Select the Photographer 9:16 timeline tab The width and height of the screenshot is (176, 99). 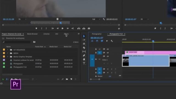[x=116, y=34]
